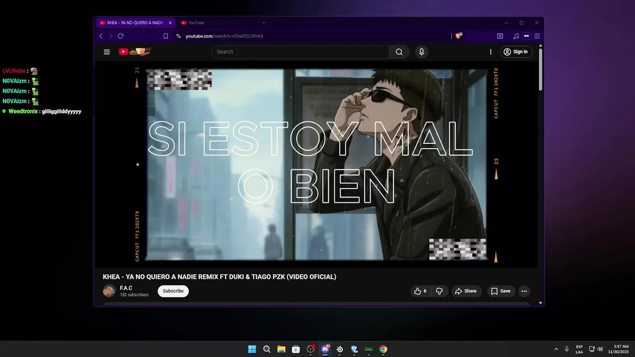Open the browser main hamburger menu
This screenshot has height=357, width=635.
pyautogui.click(x=537, y=36)
